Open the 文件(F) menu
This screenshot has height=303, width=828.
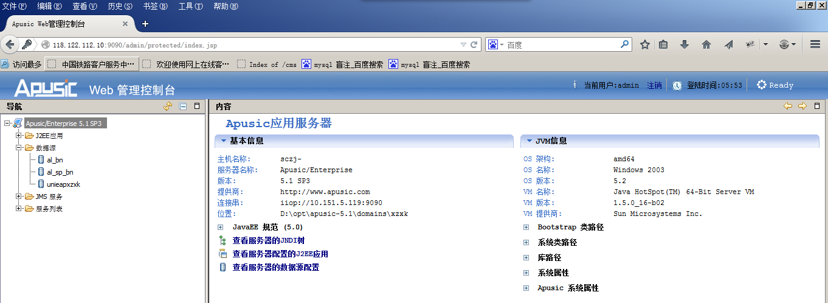click(x=15, y=6)
